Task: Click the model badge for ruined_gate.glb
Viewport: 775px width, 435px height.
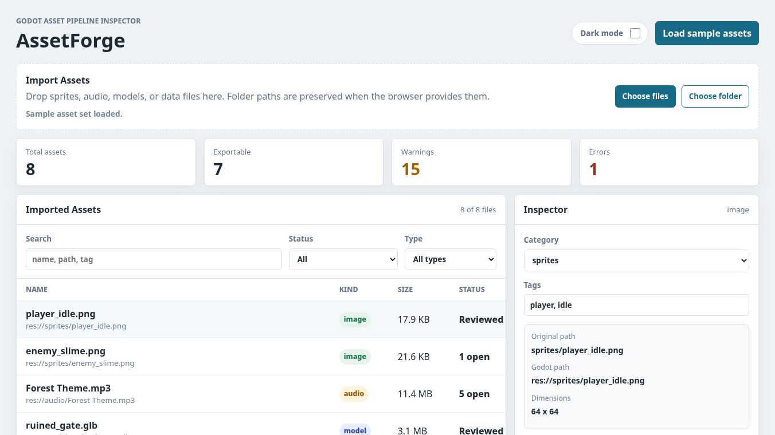Action: (x=355, y=430)
